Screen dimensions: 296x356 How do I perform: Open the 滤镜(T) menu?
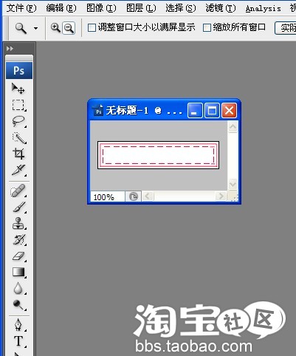221,8
